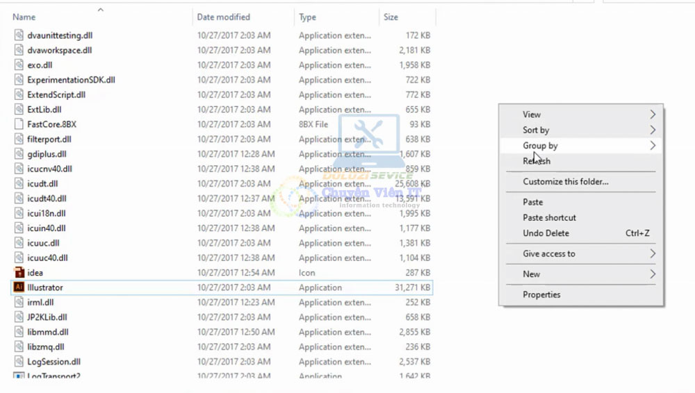This screenshot has width=695, height=393.
Task: Open the Give access to submenu
Action: click(x=549, y=254)
